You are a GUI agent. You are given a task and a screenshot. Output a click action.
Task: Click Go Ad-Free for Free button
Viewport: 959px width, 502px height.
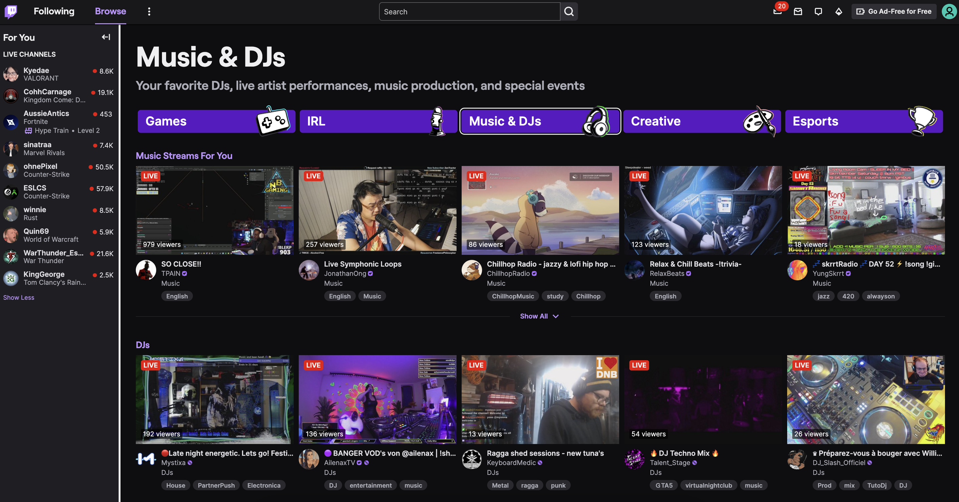(894, 11)
